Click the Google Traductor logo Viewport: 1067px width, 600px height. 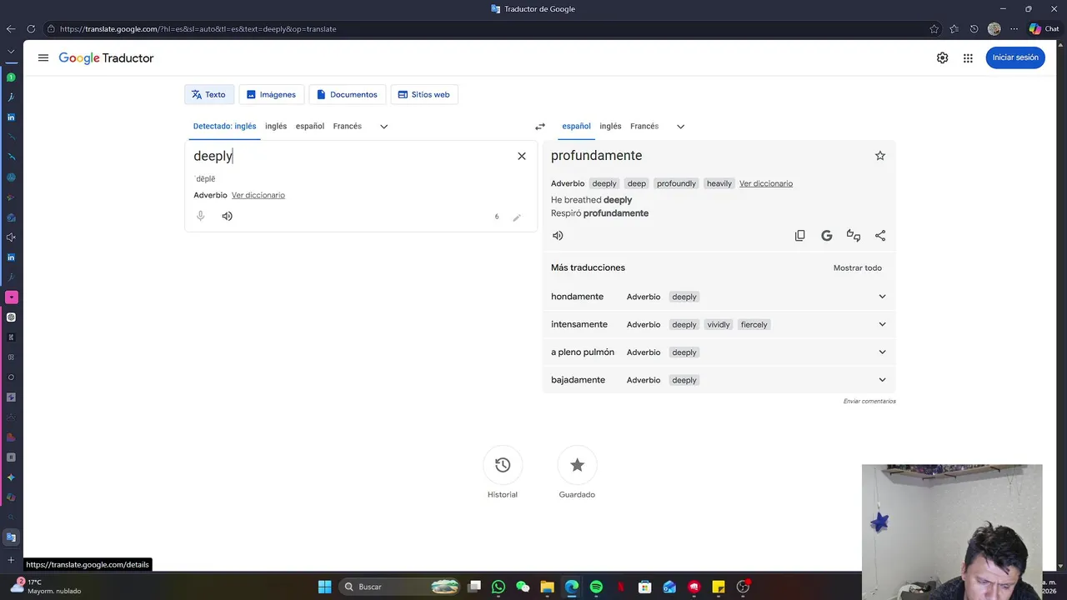[106, 58]
